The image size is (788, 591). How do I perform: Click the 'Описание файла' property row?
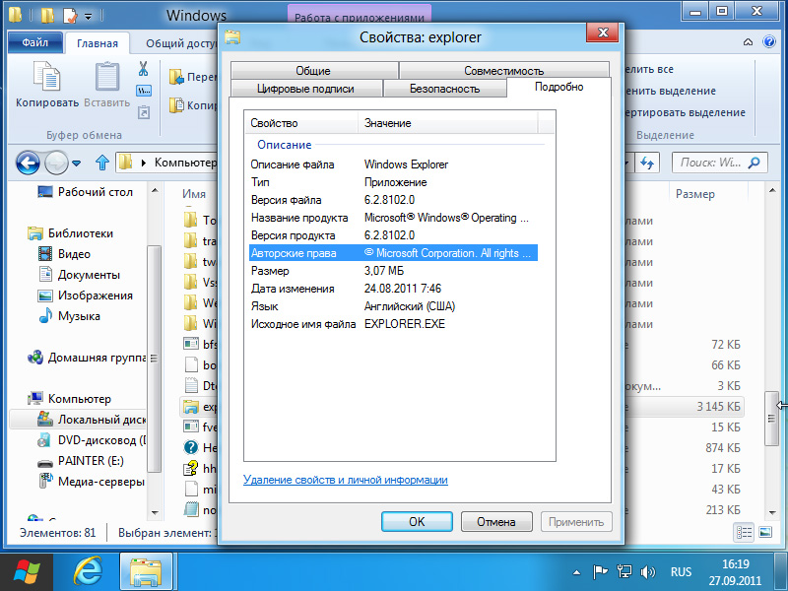point(393,164)
